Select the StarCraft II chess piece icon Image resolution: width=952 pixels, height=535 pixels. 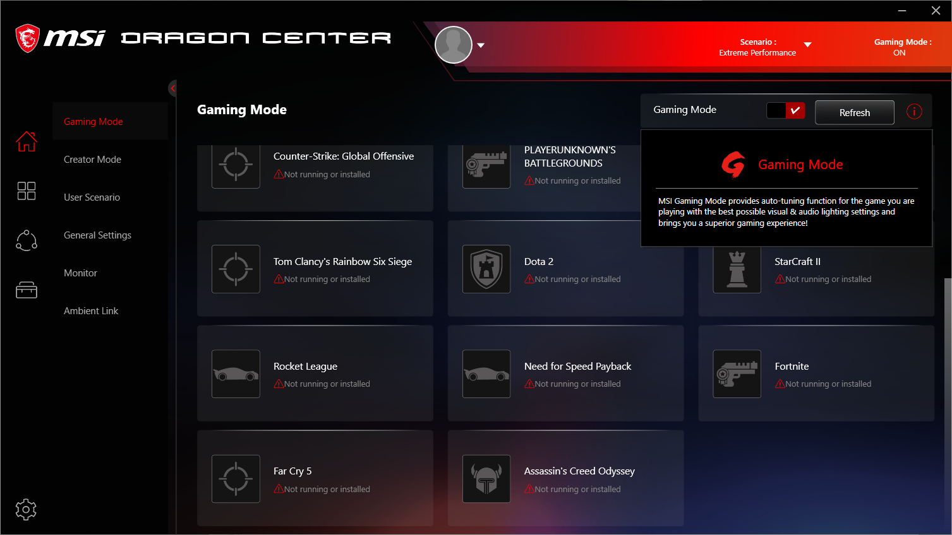(737, 270)
